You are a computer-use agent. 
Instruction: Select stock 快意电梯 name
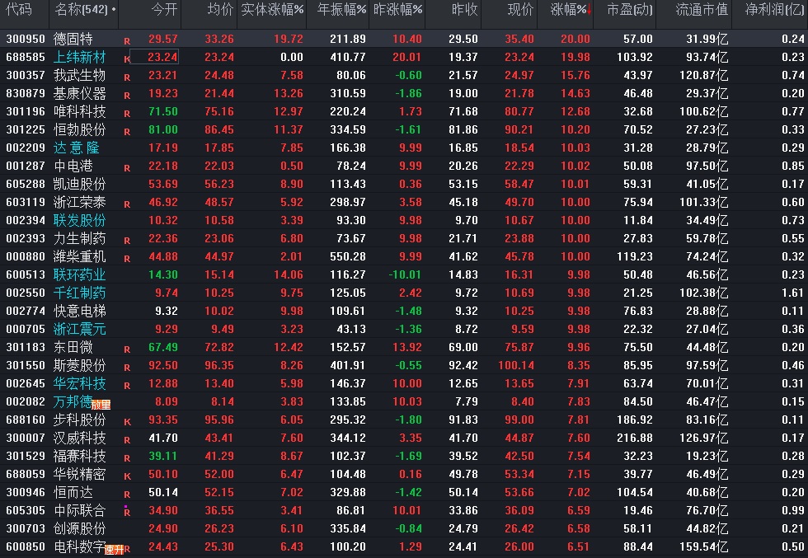coord(79,311)
